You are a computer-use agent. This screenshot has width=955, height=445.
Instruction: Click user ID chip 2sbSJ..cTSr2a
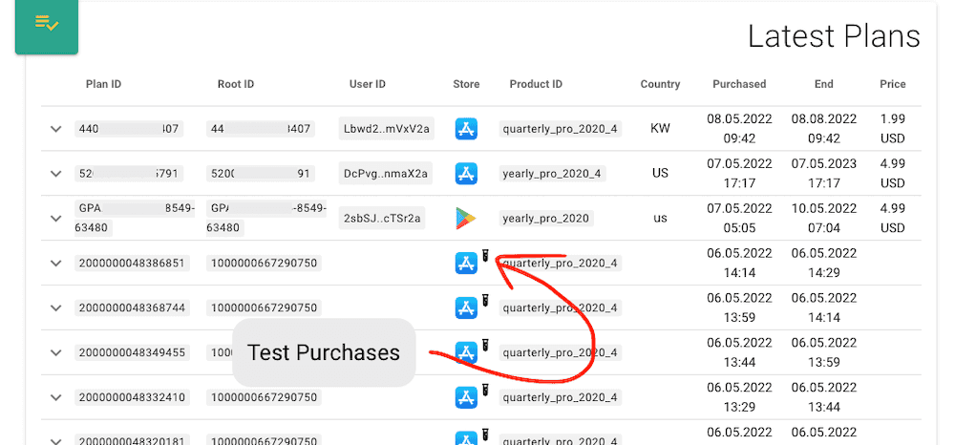(383, 218)
